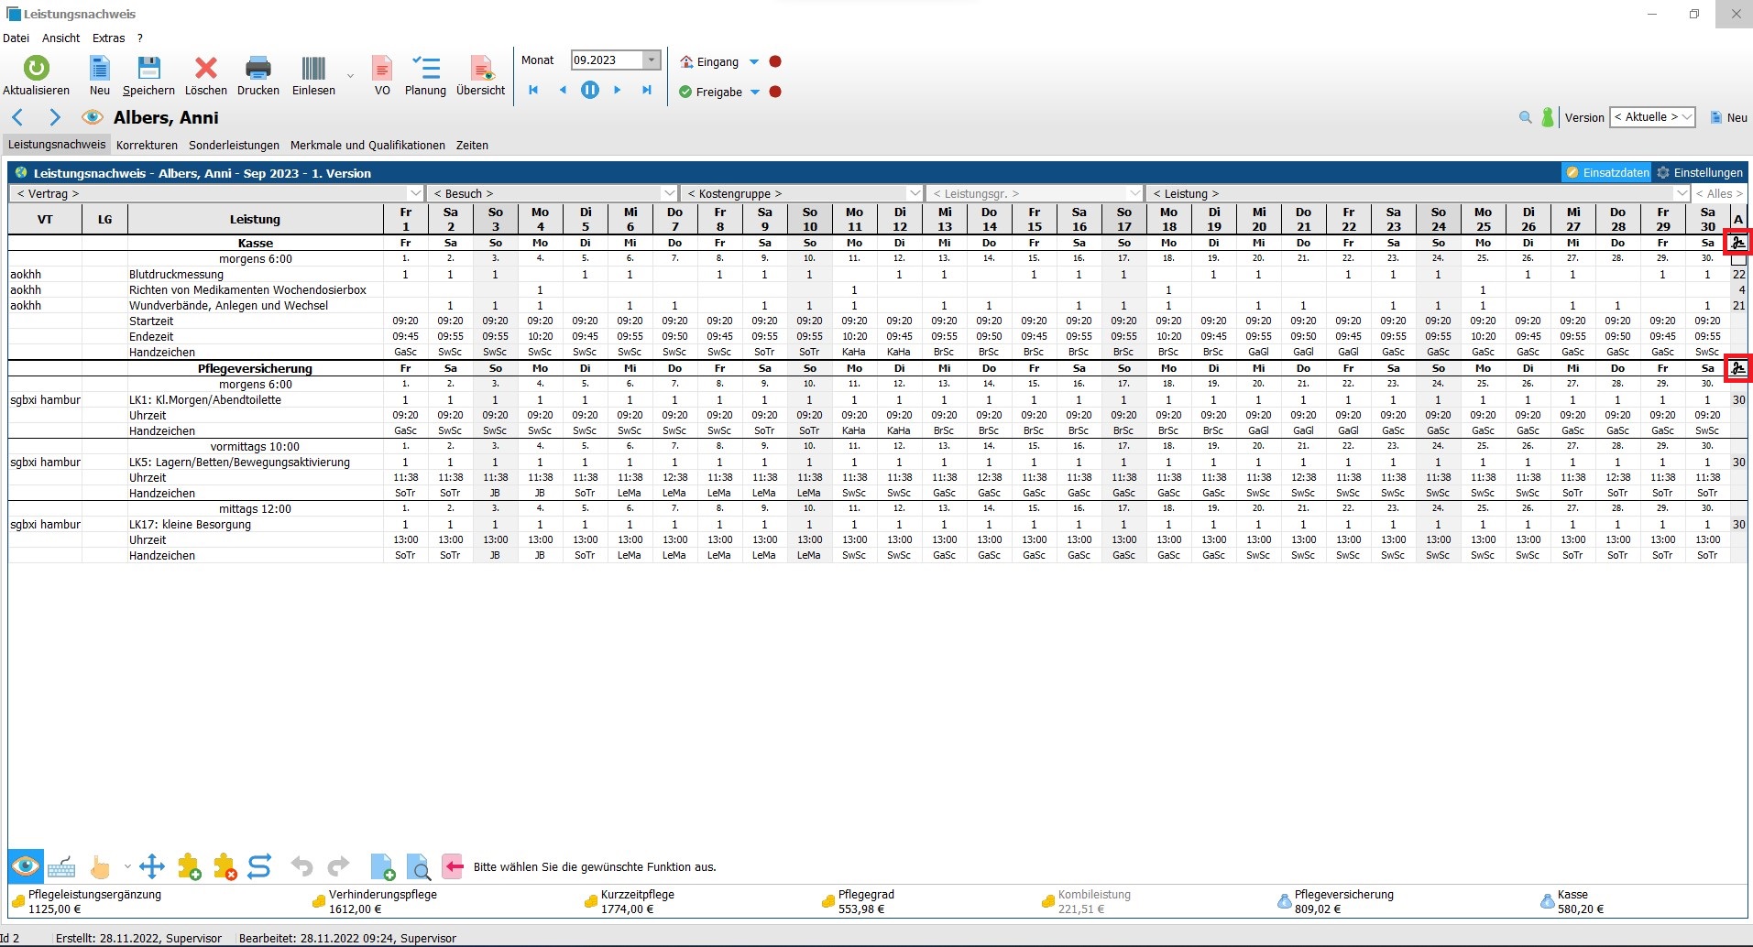Expand the Leistung filter dropdown
This screenshot has width=1753, height=947.
(x=1682, y=193)
